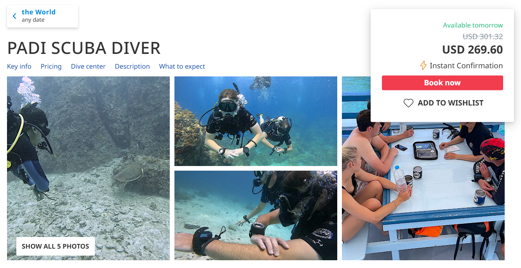Open the photo of two divers swimming

pos(256,121)
